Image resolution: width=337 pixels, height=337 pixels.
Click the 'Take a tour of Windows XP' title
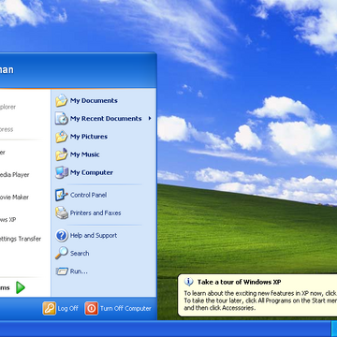click(x=239, y=282)
